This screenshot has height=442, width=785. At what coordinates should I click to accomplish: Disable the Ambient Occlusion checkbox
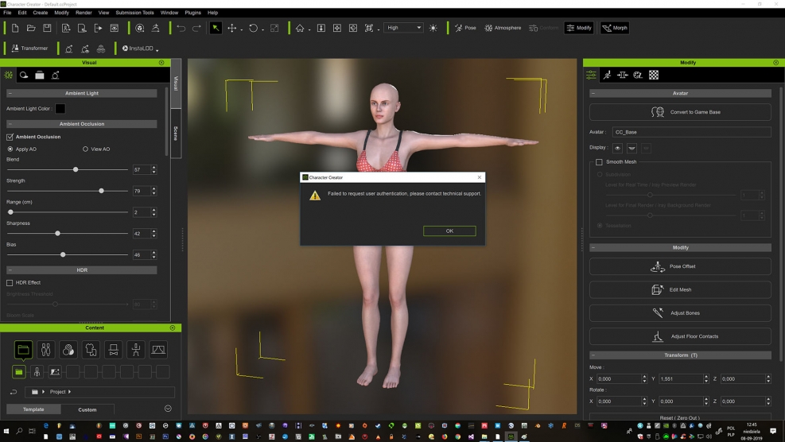point(10,137)
